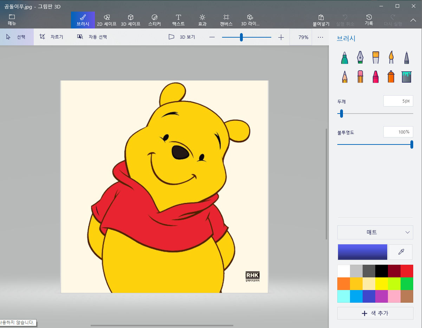
Task: Select the Spray can tool
Action: coord(391,77)
